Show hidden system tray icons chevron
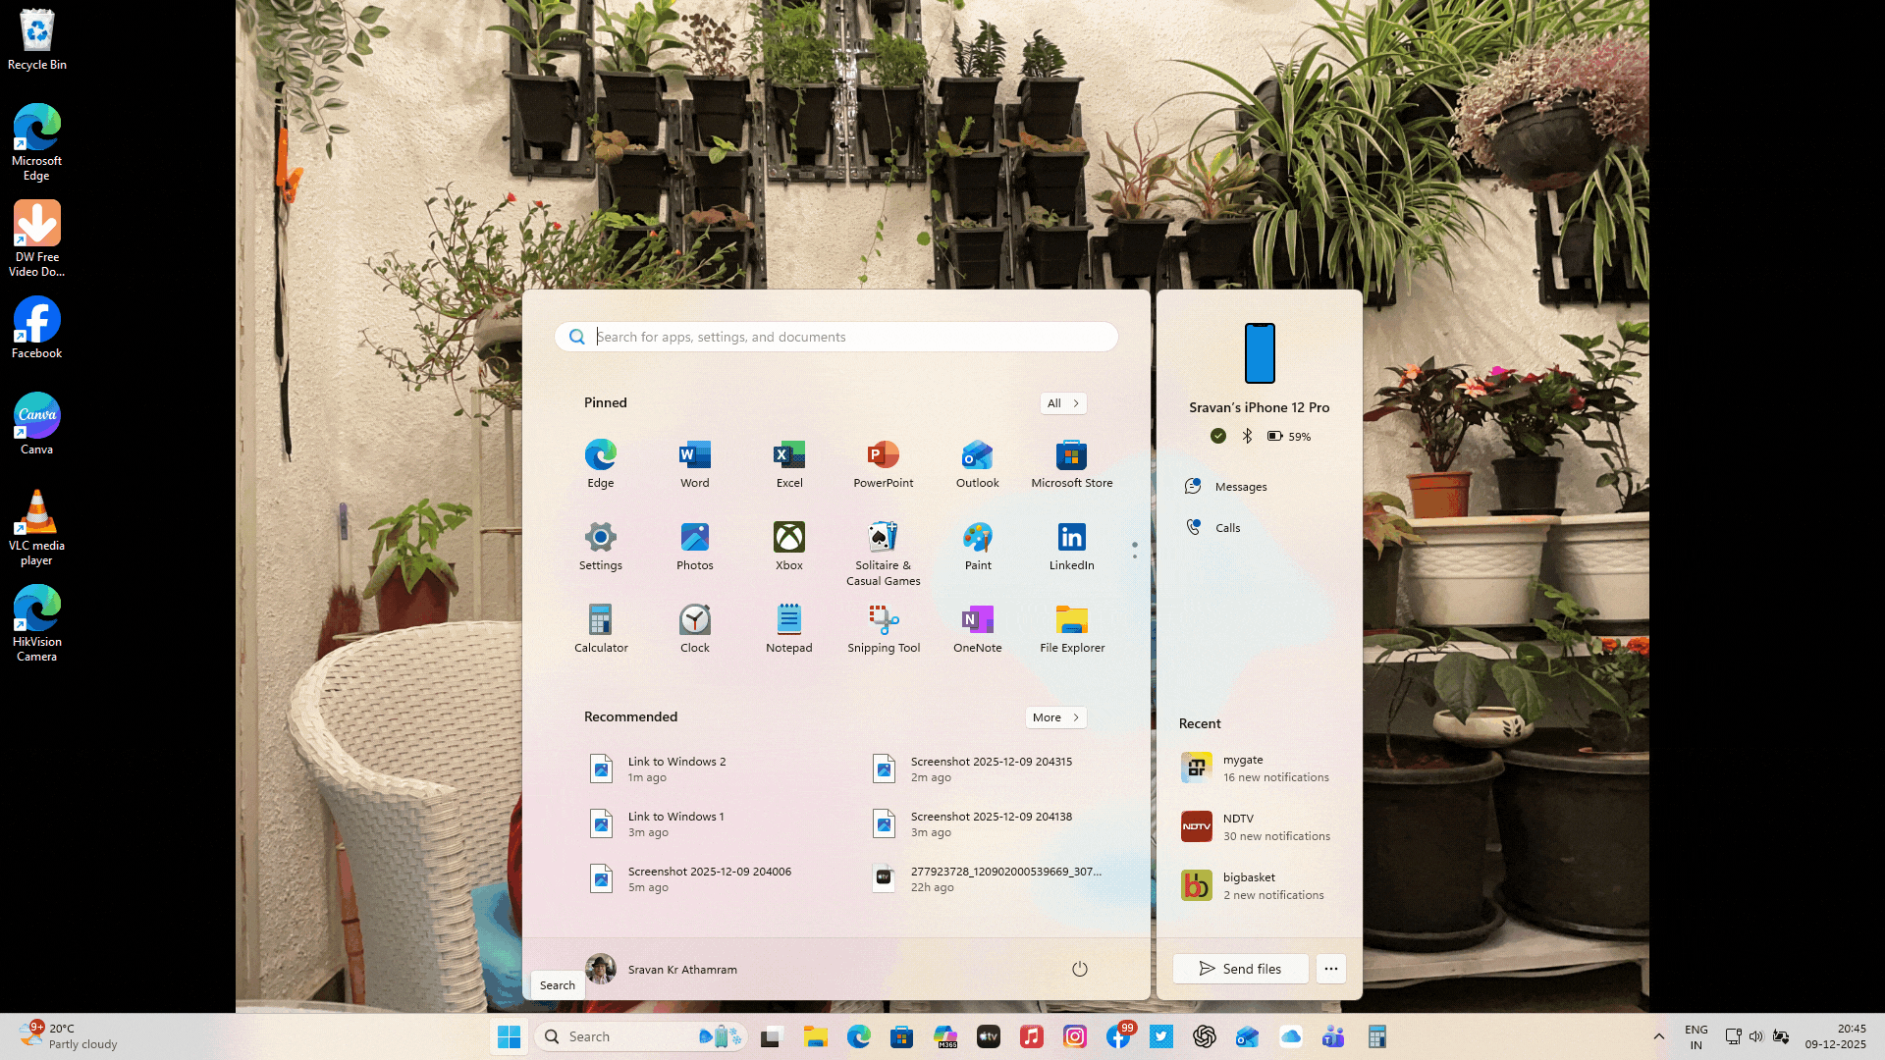 (1658, 1036)
